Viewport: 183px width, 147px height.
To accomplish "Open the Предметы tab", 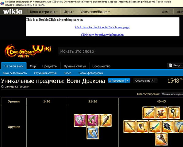I will coord(50,66).
